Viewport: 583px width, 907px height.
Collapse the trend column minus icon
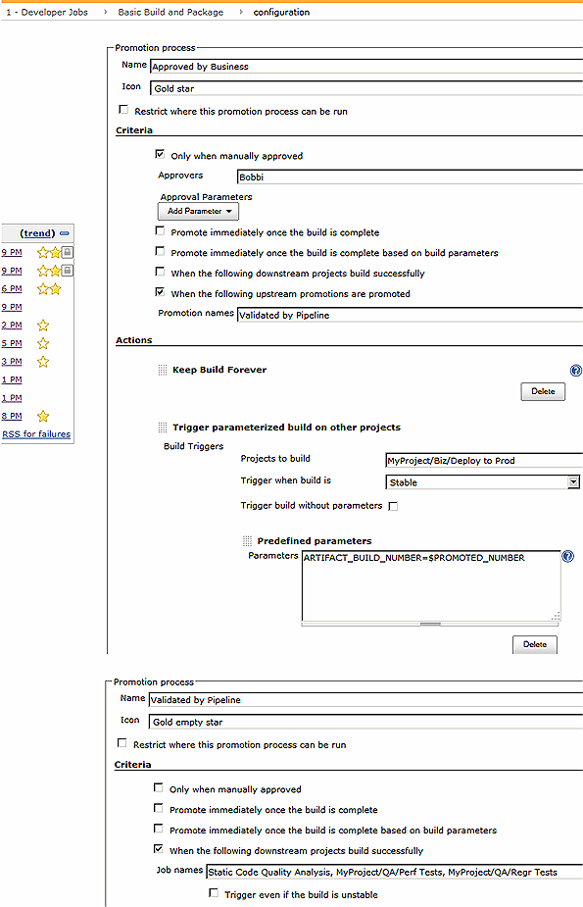click(65, 233)
